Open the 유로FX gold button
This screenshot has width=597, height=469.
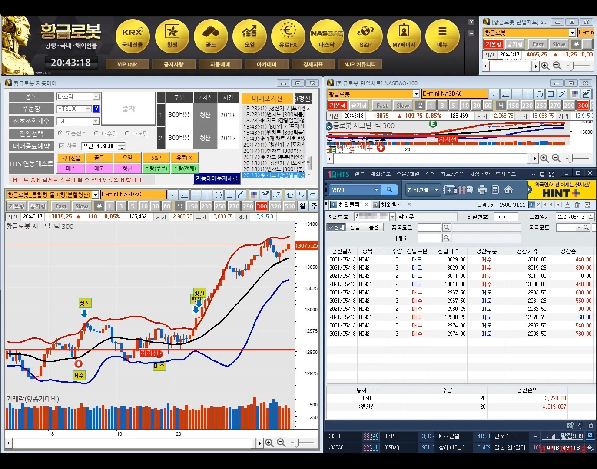288,36
